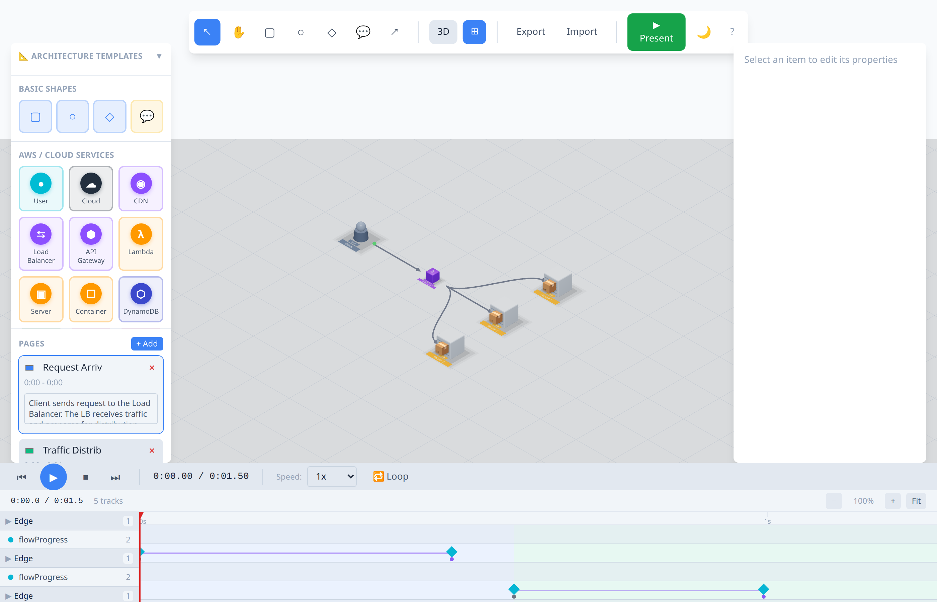Open help with question mark

coord(732,32)
